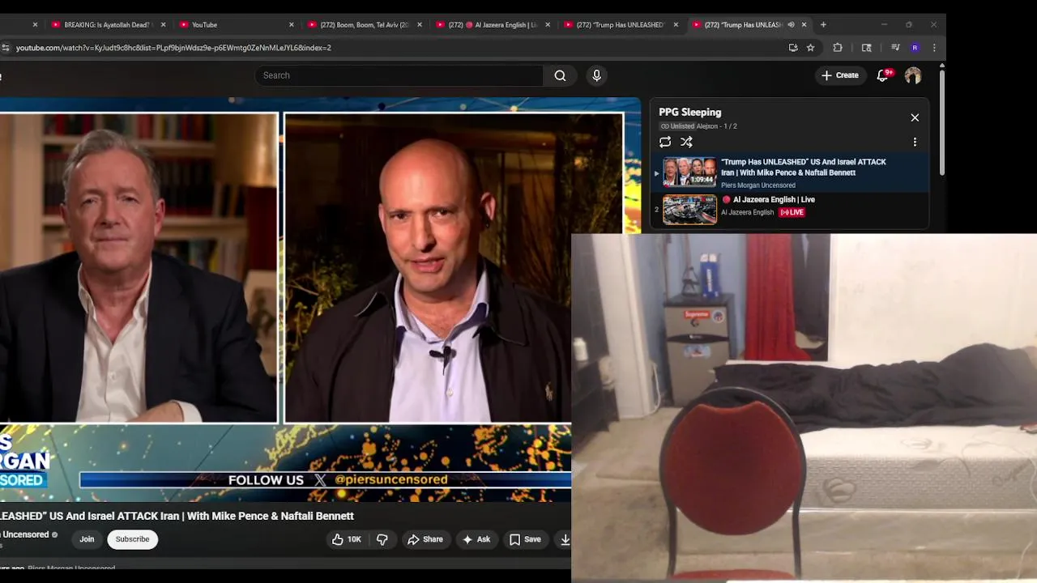The image size is (1037, 583).
Task: Open PPG Sleeping playlist more options menu
Action: (915, 142)
